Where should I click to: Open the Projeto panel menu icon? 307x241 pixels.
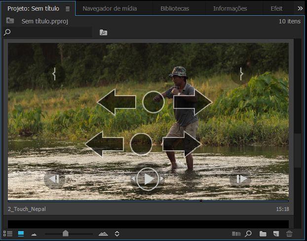tap(68, 9)
